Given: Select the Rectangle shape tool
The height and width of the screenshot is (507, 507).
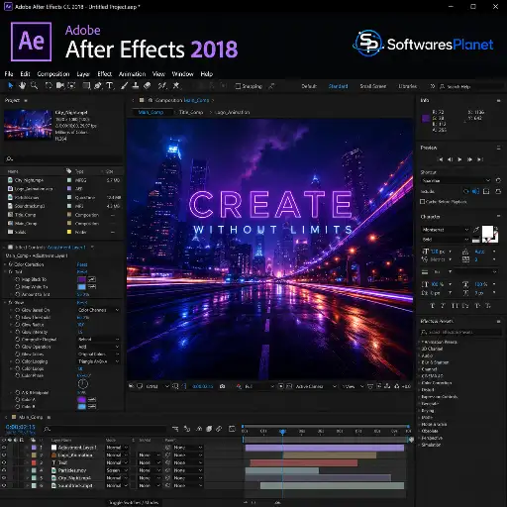Looking at the screenshot, I should [86, 86].
